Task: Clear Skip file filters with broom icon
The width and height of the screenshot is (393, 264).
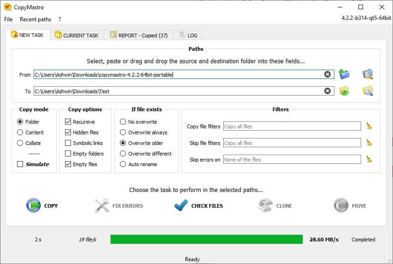Action: [369, 143]
